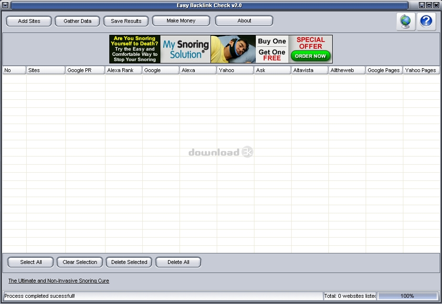Minimize the Easy Backlink Check window
Screen dimensions: 442x304
[x=421, y=5]
